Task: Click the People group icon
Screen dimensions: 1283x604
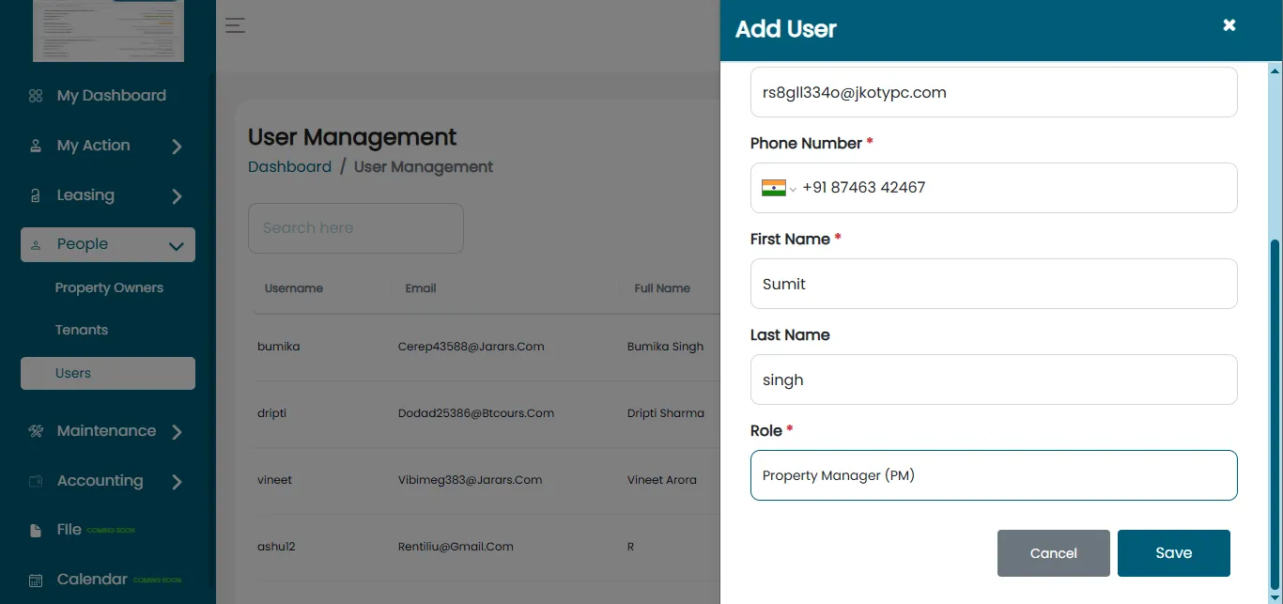Action: (36, 245)
